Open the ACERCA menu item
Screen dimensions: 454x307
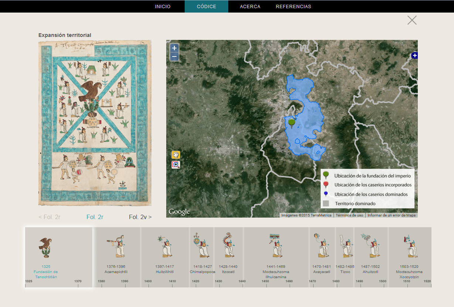250,6
